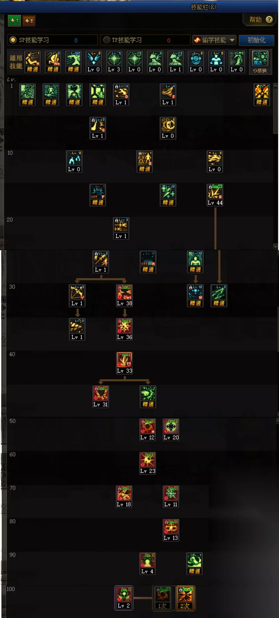Viewport: 279px width, 618px height.
Task: Select the highlighted Lv 33 skill icon
Action: 124,360
